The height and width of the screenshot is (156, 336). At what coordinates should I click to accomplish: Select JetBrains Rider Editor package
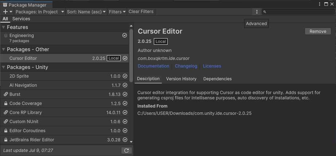click(64, 140)
